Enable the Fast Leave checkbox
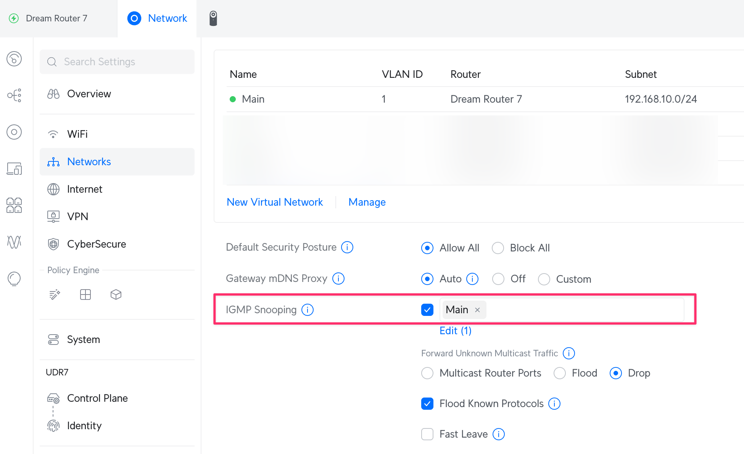744x454 pixels. point(427,434)
